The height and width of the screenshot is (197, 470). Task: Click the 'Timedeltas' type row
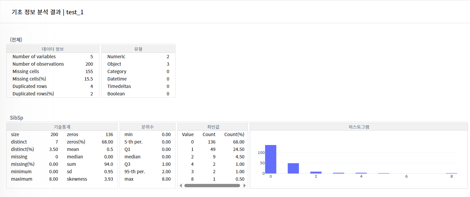point(138,86)
